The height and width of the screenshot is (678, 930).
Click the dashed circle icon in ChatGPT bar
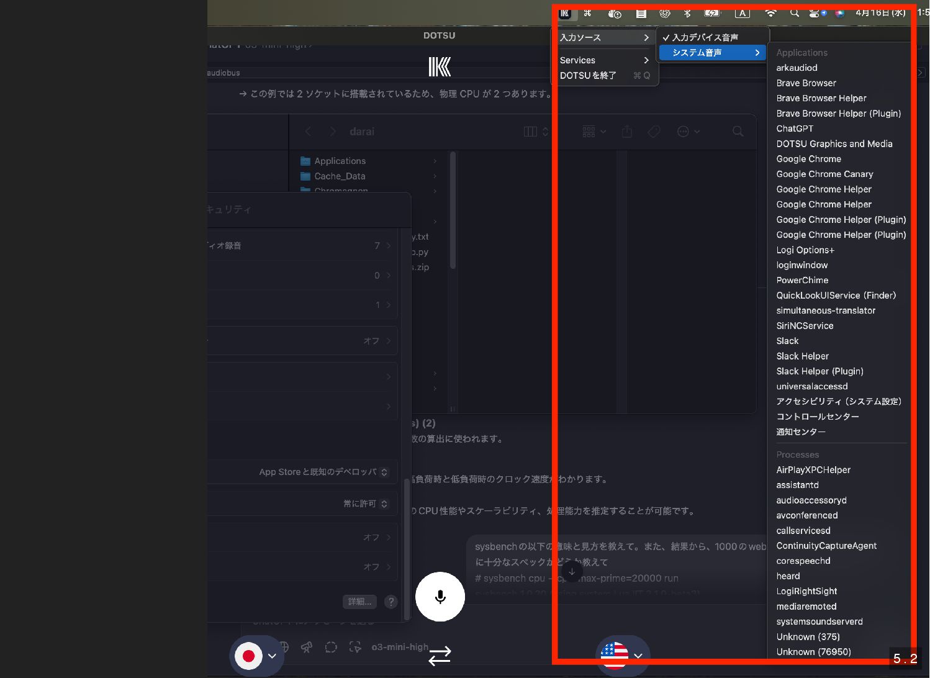(331, 647)
